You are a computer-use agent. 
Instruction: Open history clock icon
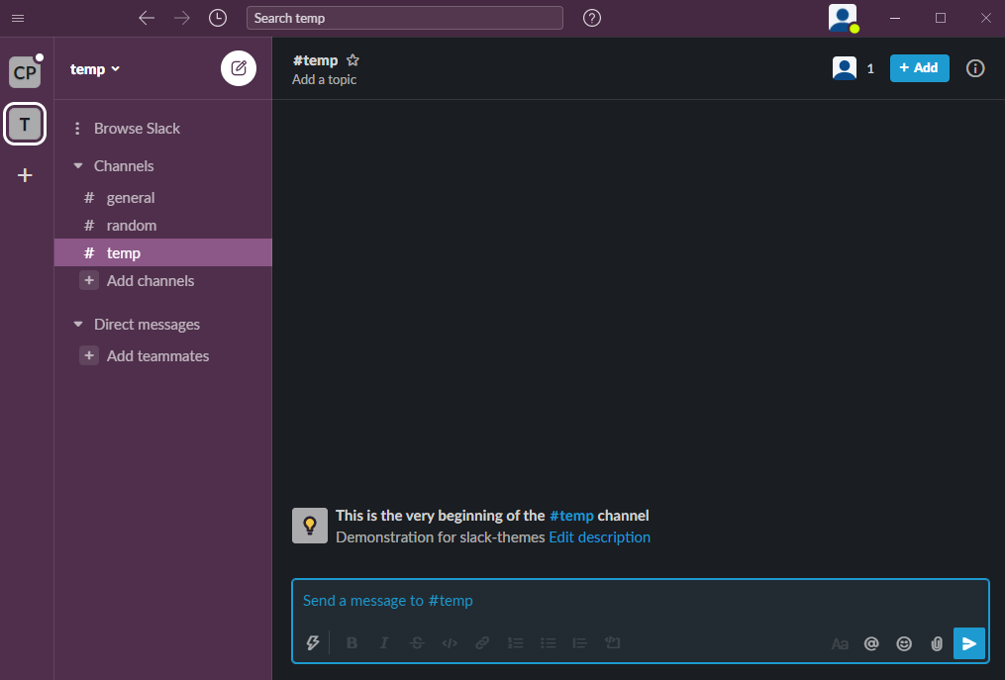pyautogui.click(x=218, y=18)
